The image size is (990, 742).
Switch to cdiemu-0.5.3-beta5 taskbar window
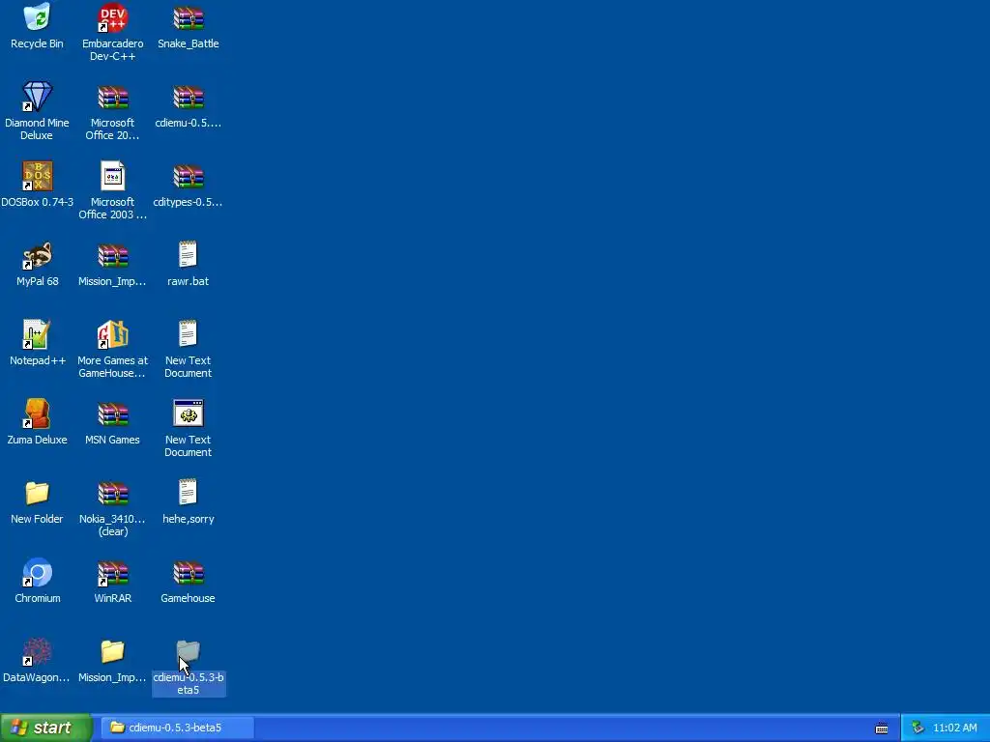coord(178,728)
